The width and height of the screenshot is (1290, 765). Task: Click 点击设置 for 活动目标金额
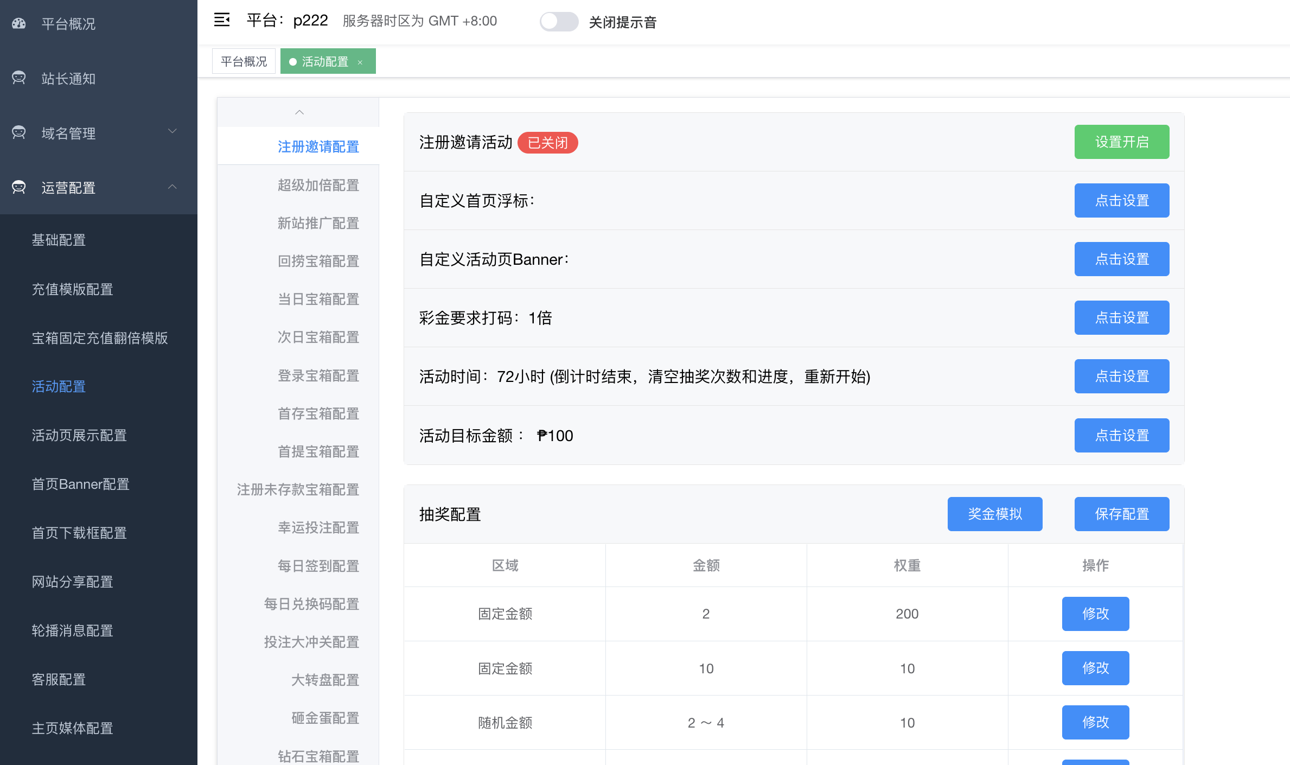click(x=1122, y=435)
